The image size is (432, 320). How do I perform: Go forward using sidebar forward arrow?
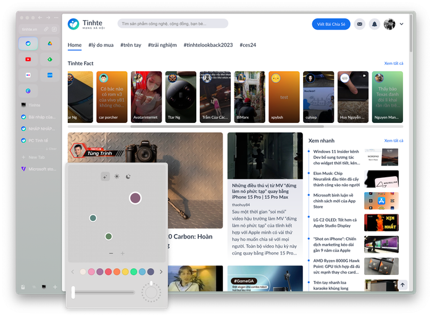coord(48,18)
